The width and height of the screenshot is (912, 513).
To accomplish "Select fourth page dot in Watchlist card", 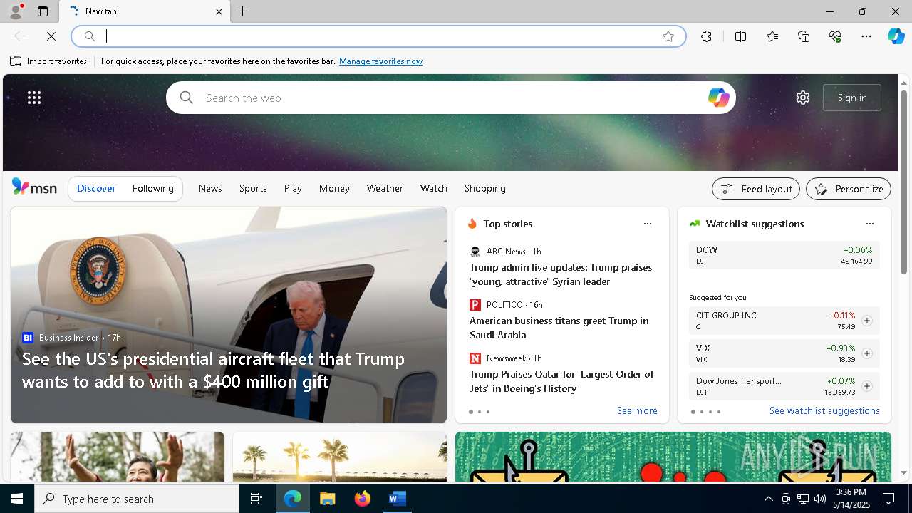I will point(719,412).
